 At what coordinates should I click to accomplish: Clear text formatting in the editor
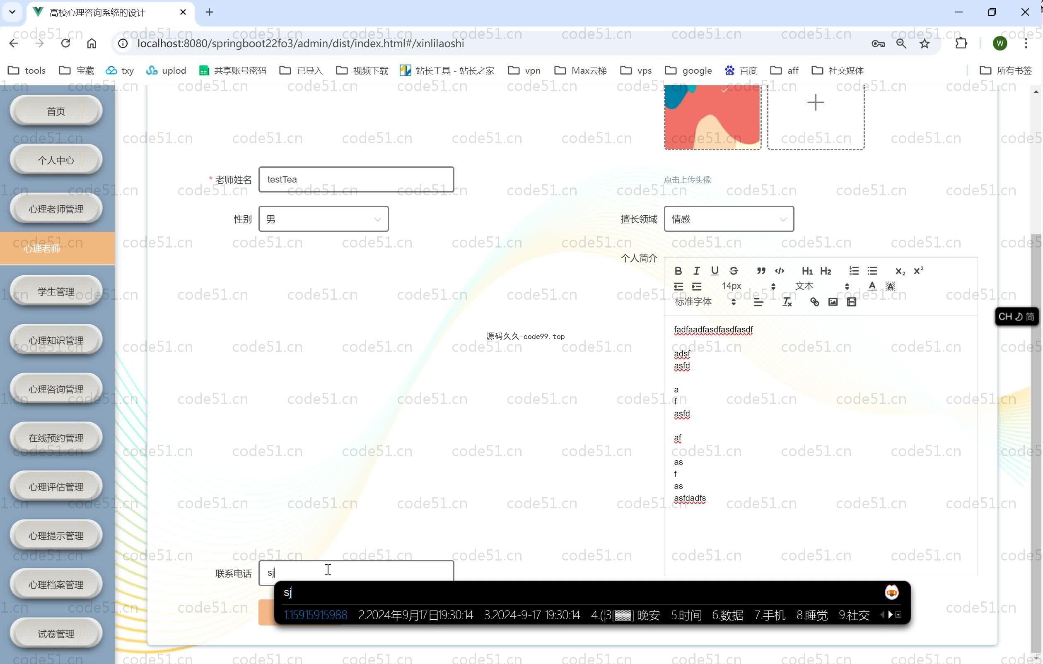tap(787, 302)
